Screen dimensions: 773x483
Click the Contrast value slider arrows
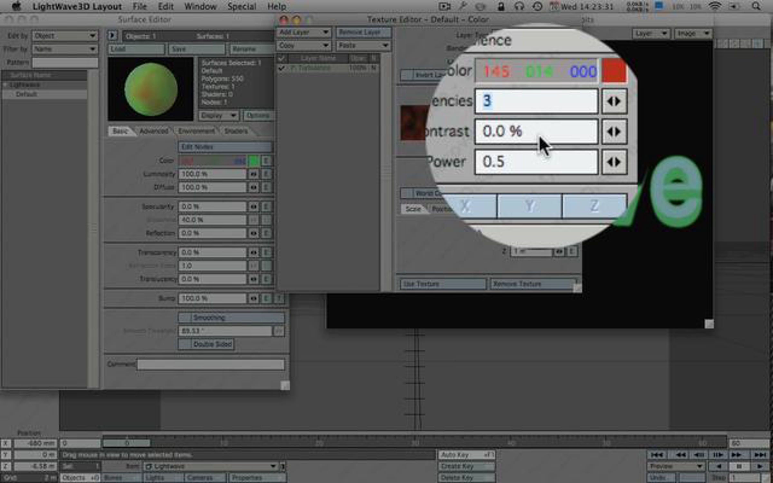[614, 132]
